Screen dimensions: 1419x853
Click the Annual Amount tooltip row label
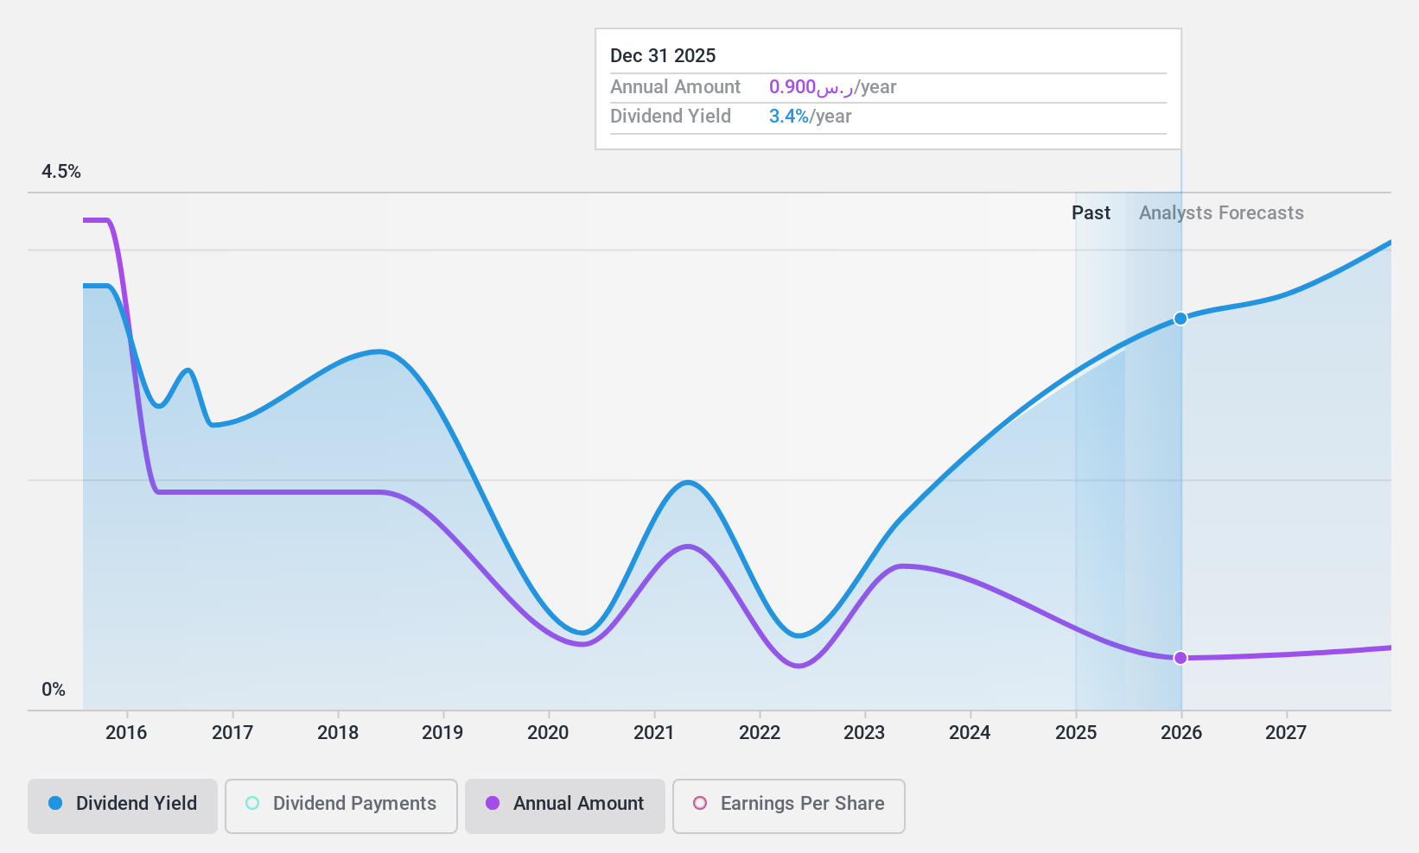coord(675,87)
